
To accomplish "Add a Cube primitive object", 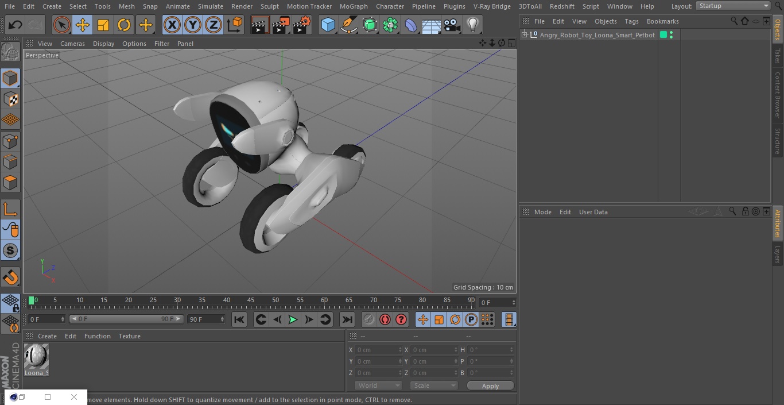I will click(328, 25).
